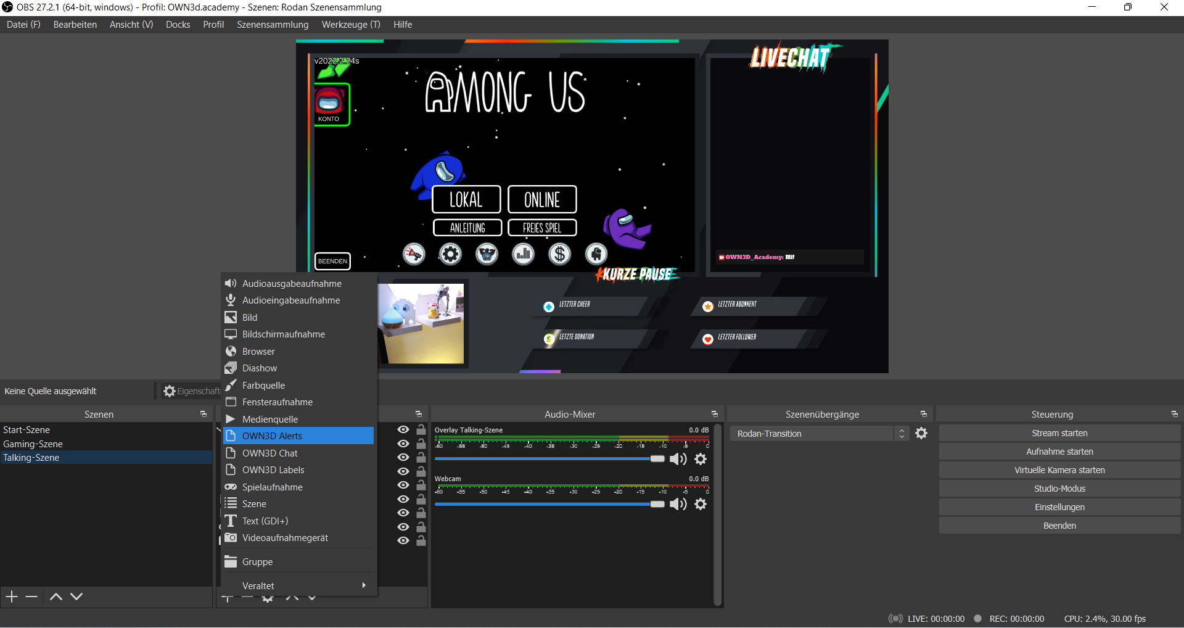Open Rodan-Transition properties gear icon
Viewport: 1184px width, 628px height.
[921, 434]
